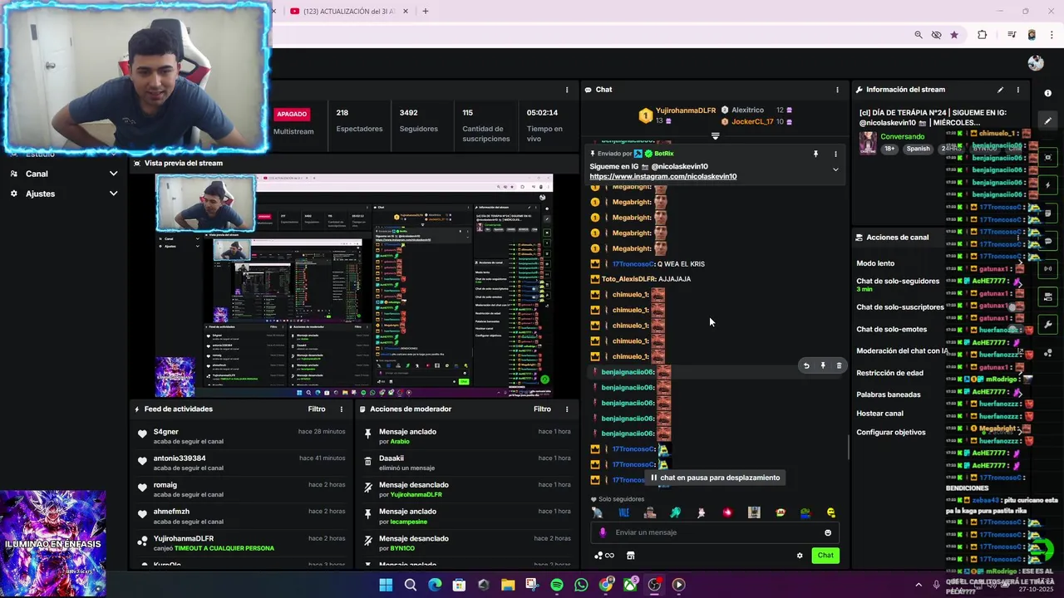The image size is (1064, 598).
Task: Open the emoji picker in message box
Action: (828, 532)
